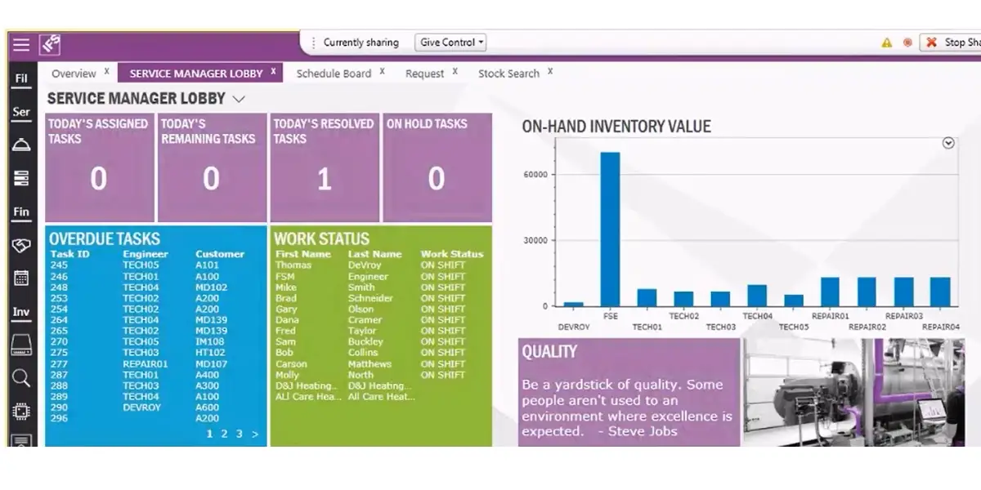Open the calendar sidebar icon
This screenshot has width=981, height=490.
coord(21,278)
